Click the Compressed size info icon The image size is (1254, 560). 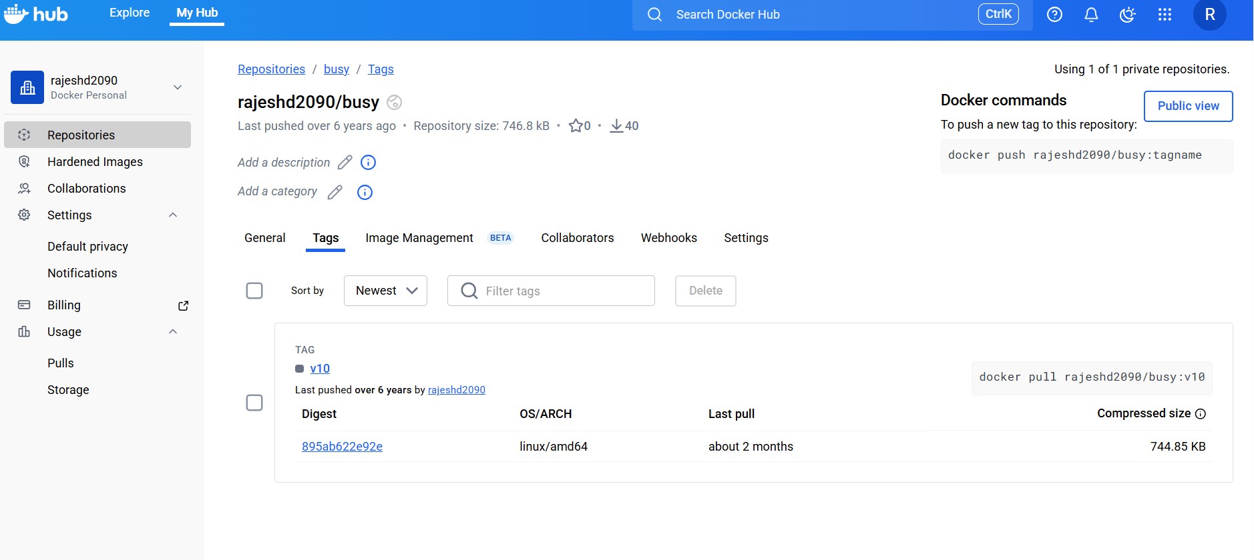1201,414
